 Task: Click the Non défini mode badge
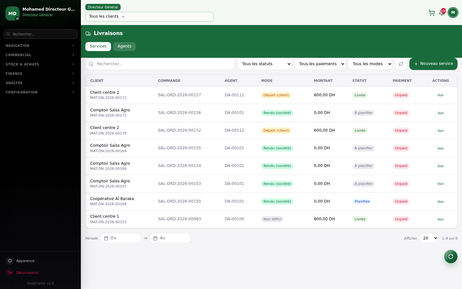click(x=272, y=219)
